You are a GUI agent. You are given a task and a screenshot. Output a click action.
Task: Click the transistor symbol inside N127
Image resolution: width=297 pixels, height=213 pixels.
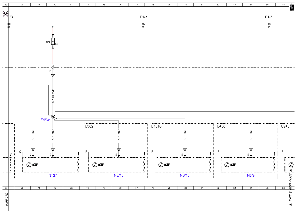click(29, 165)
